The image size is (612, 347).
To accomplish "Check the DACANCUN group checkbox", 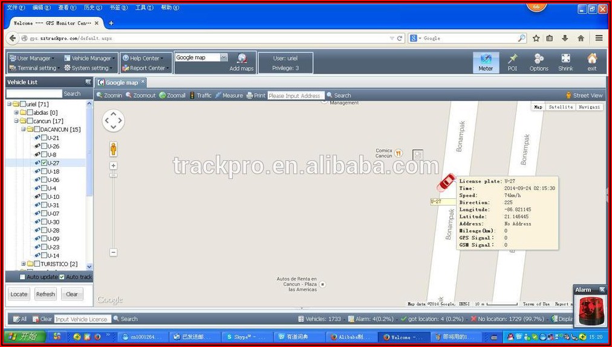I will pos(37,129).
